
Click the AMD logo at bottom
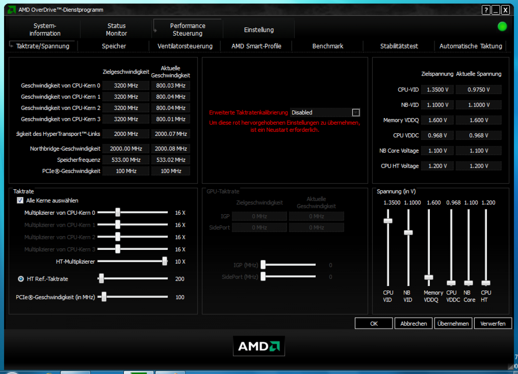pos(259,346)
